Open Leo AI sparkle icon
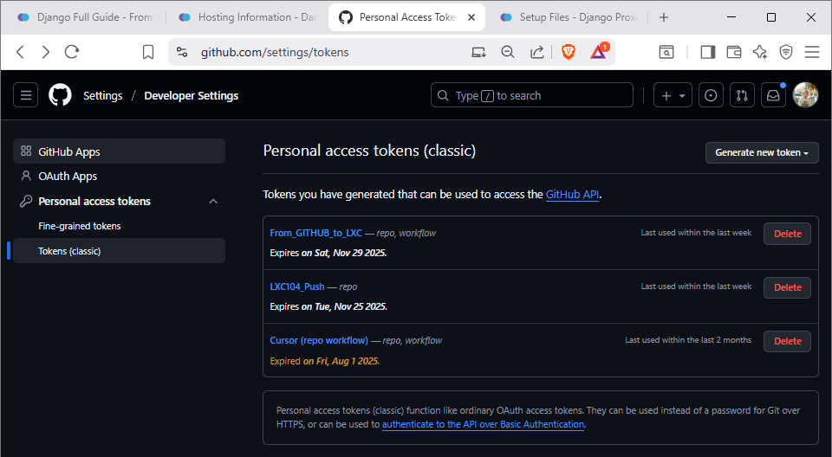 point(760,52)
